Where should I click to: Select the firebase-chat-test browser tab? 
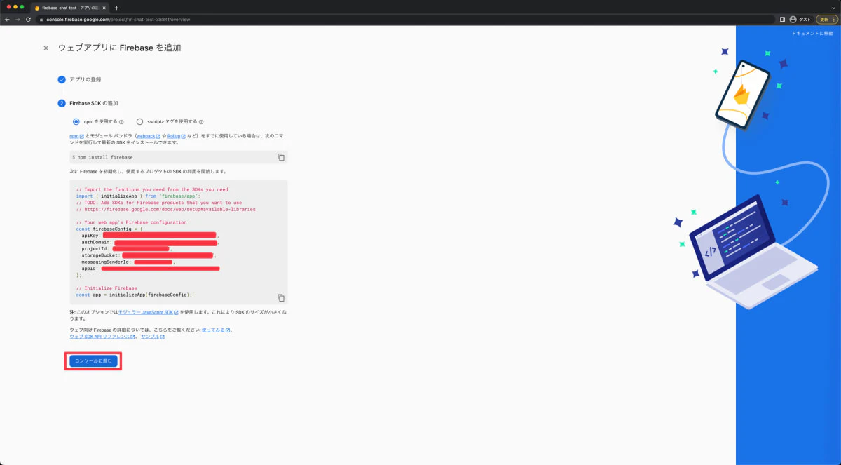(71, 7)
